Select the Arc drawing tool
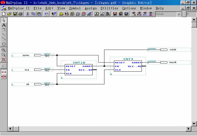This screenshot has height=136, width=197. [4, 39]
